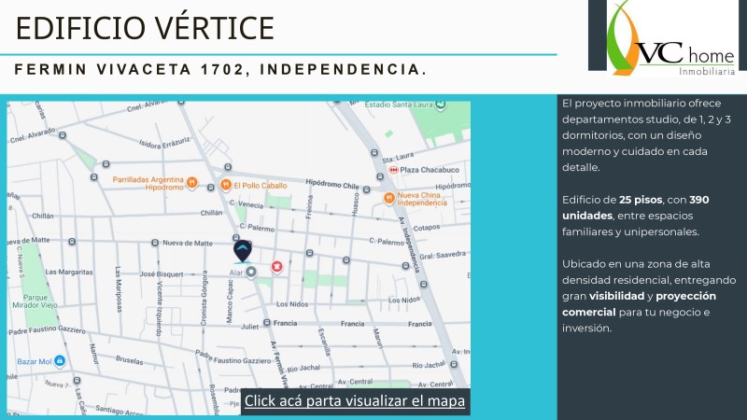Open the Bazar Mol shopping marker

point(60,361)
